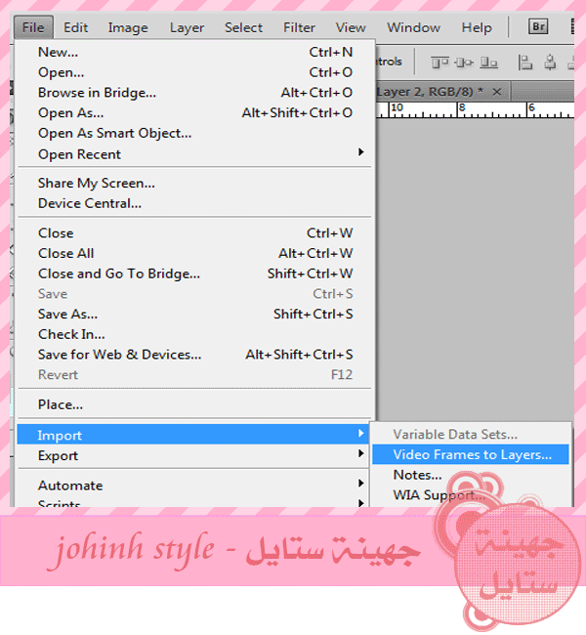Select Notes from the Import submenu
586x635 pixels.
coord(417,475)
